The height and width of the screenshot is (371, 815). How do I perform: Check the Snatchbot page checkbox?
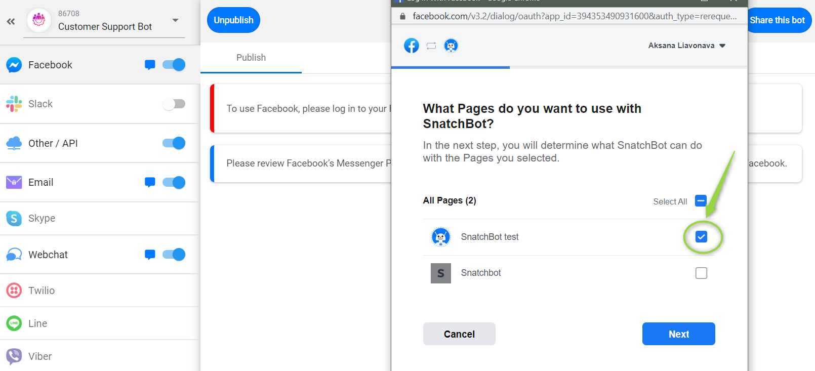click(x=701, y=273)
